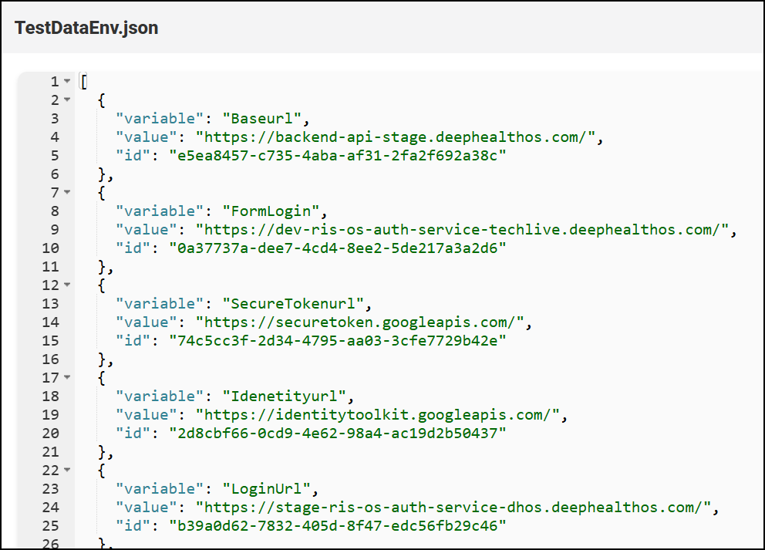The height and width of the screenshot is (550, 765).
Task: Click the id starting with 0a37737a
Action: coord(338,248)
